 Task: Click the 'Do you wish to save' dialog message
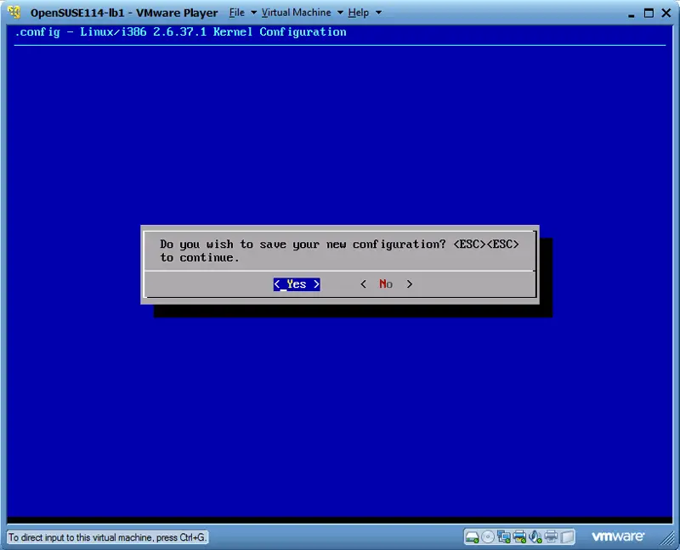point(339,250)
